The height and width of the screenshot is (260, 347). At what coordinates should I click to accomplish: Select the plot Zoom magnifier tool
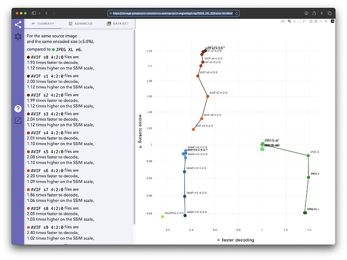click(x=289, y=21)
